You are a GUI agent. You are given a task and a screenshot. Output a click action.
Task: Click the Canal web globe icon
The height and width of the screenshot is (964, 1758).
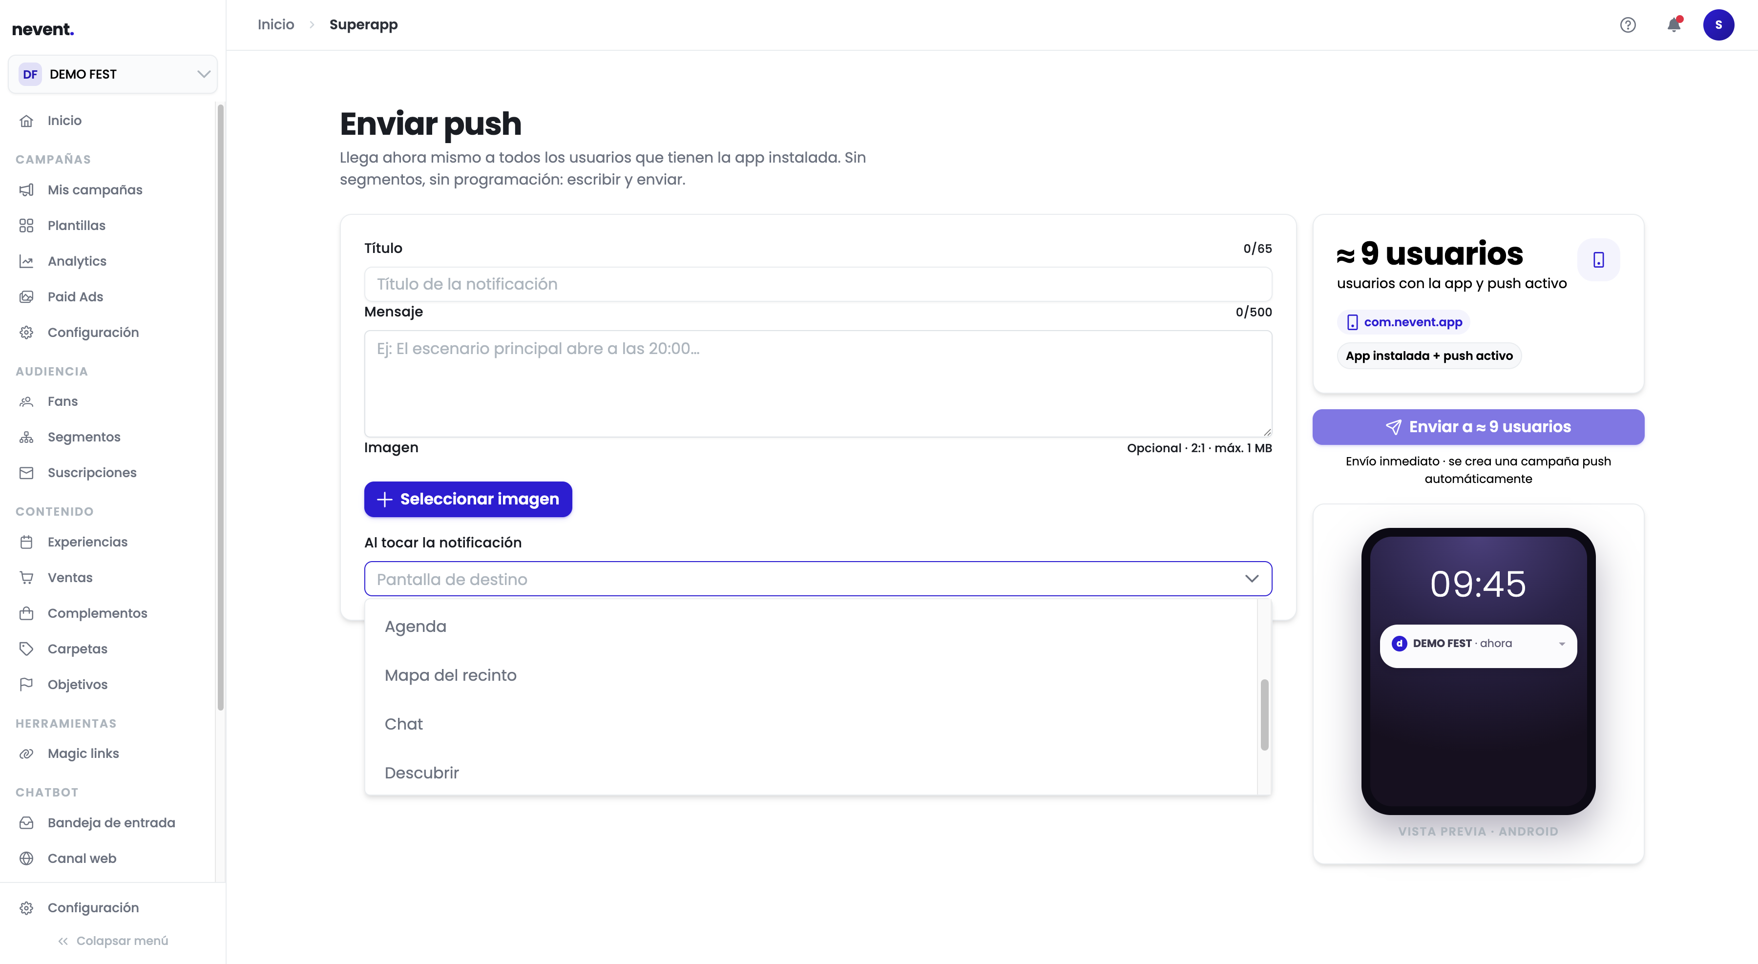click(26, 859)
